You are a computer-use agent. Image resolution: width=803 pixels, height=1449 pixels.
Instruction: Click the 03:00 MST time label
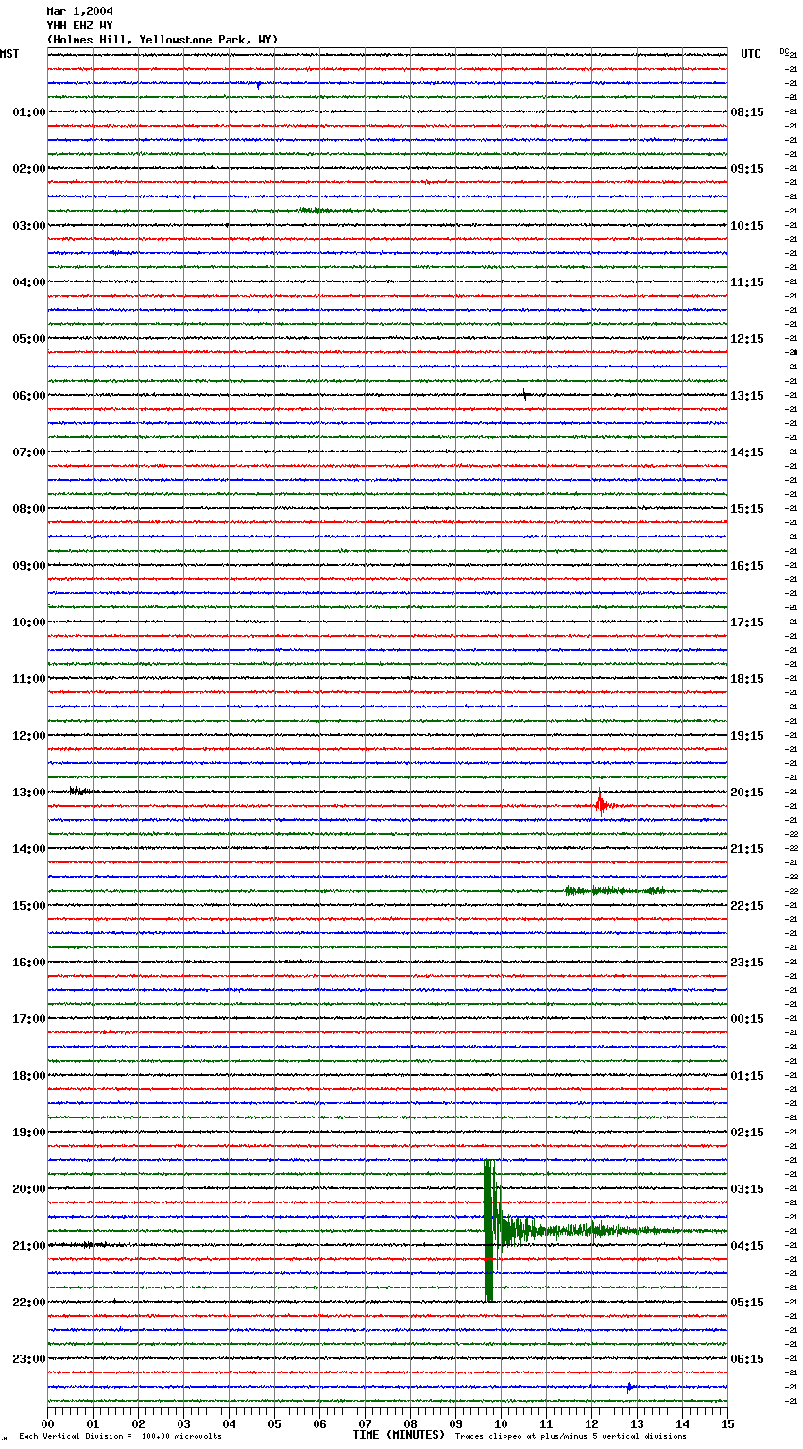pyautogui.click(x=29, y=226)
